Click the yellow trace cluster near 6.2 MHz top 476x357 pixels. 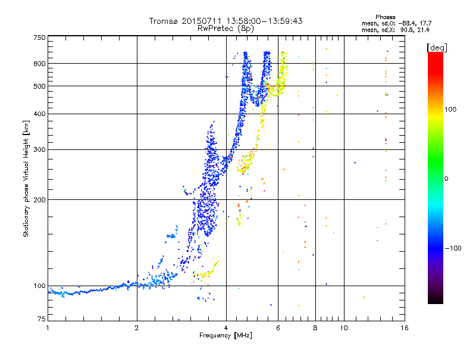pyautogui.click(x=282, y=73)
